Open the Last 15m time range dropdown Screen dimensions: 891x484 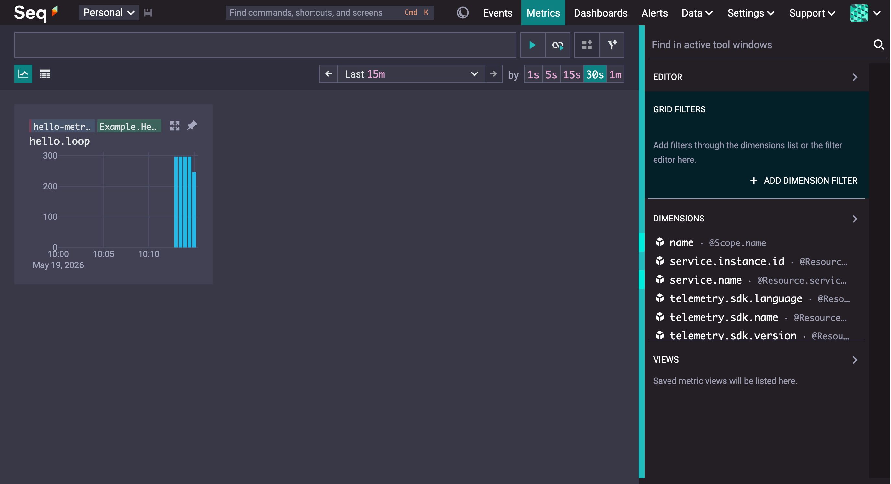(411, 74)
